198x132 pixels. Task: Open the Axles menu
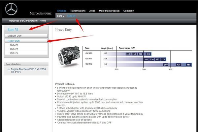(92, 11)
